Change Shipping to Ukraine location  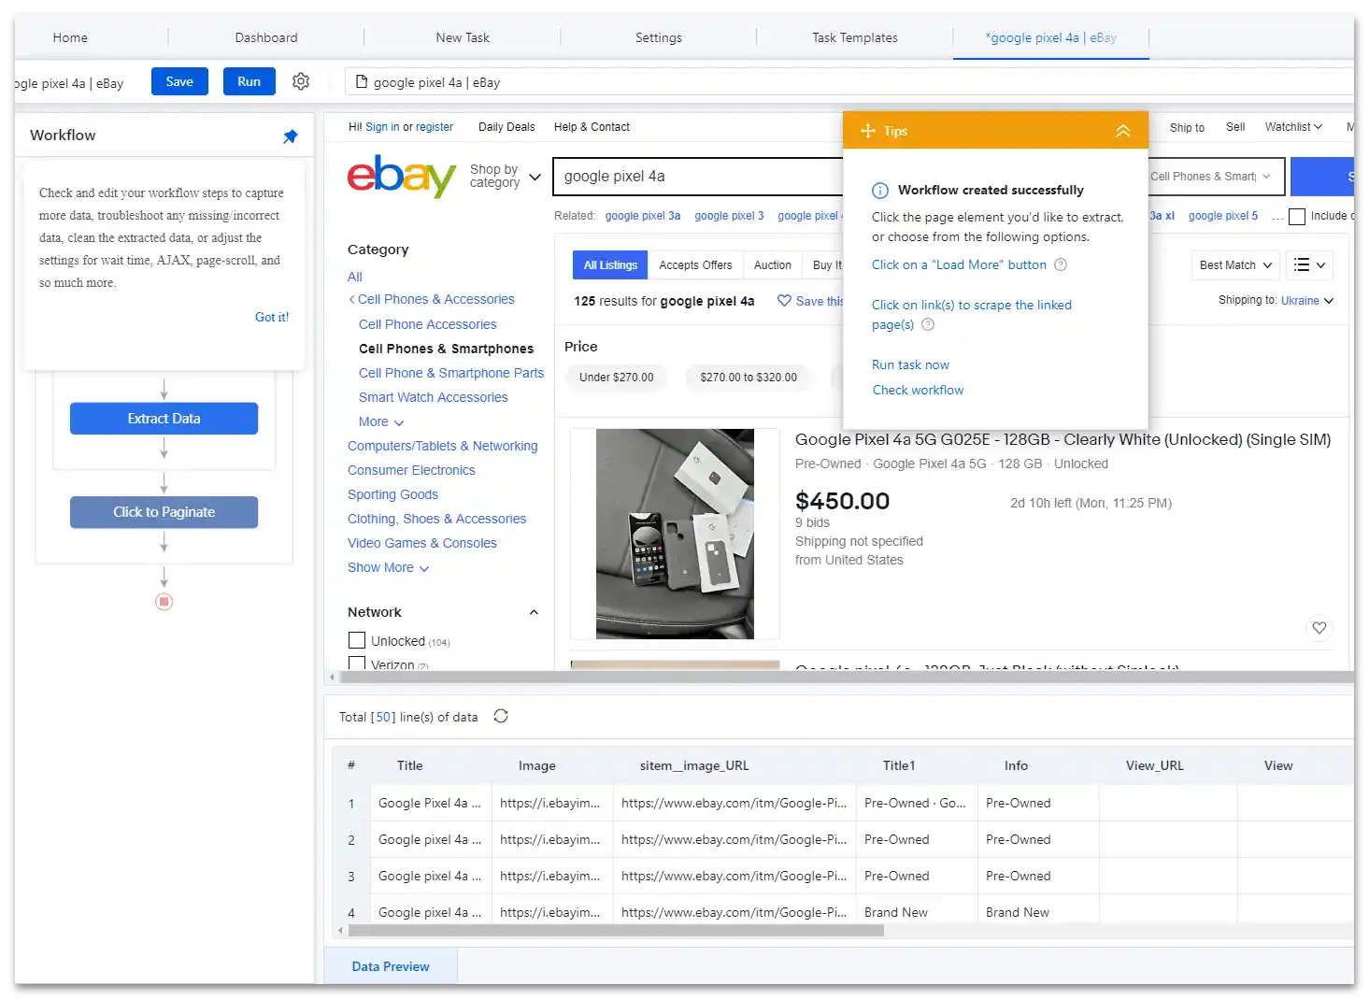point(1307,301)
